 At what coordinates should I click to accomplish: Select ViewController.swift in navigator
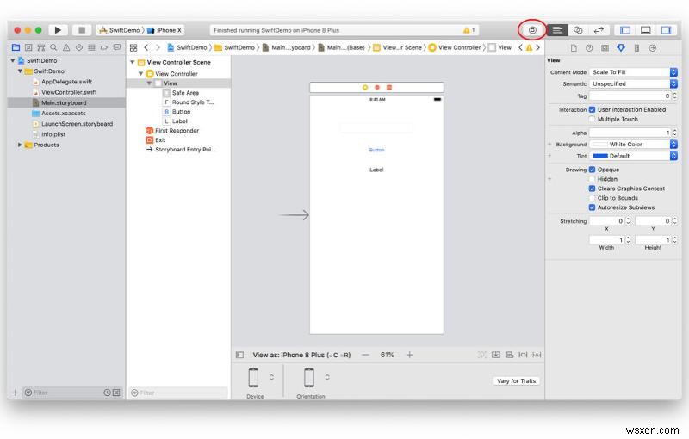(69, 92)
